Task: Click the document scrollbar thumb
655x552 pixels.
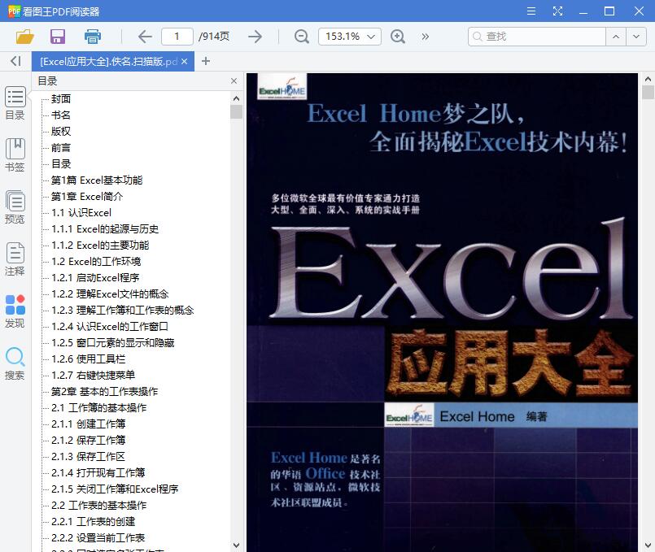Action: [648, 92]
